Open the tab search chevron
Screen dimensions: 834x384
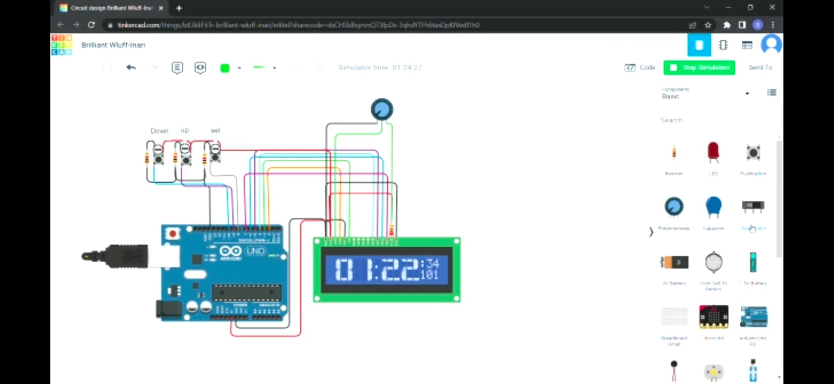click(707, 7)
